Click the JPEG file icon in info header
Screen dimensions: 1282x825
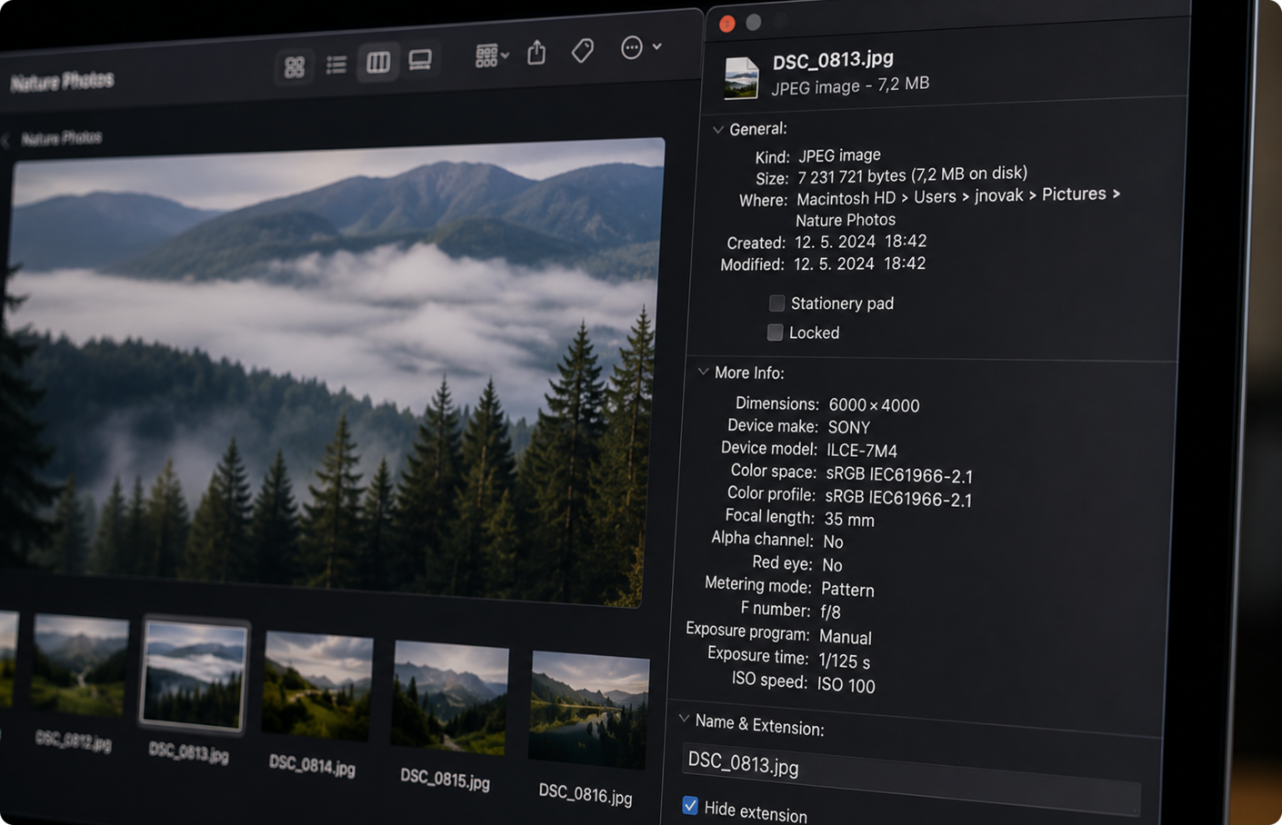(741, 77)
